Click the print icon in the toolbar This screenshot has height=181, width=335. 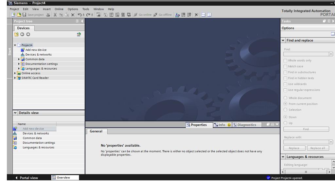48,15
